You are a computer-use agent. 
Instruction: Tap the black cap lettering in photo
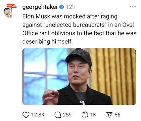tap(80, 53)
